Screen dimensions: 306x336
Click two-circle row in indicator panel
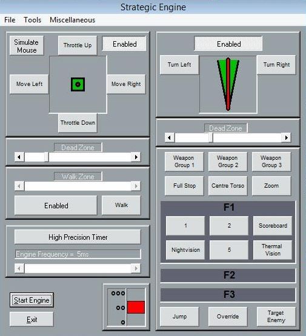tap(121, 308)
